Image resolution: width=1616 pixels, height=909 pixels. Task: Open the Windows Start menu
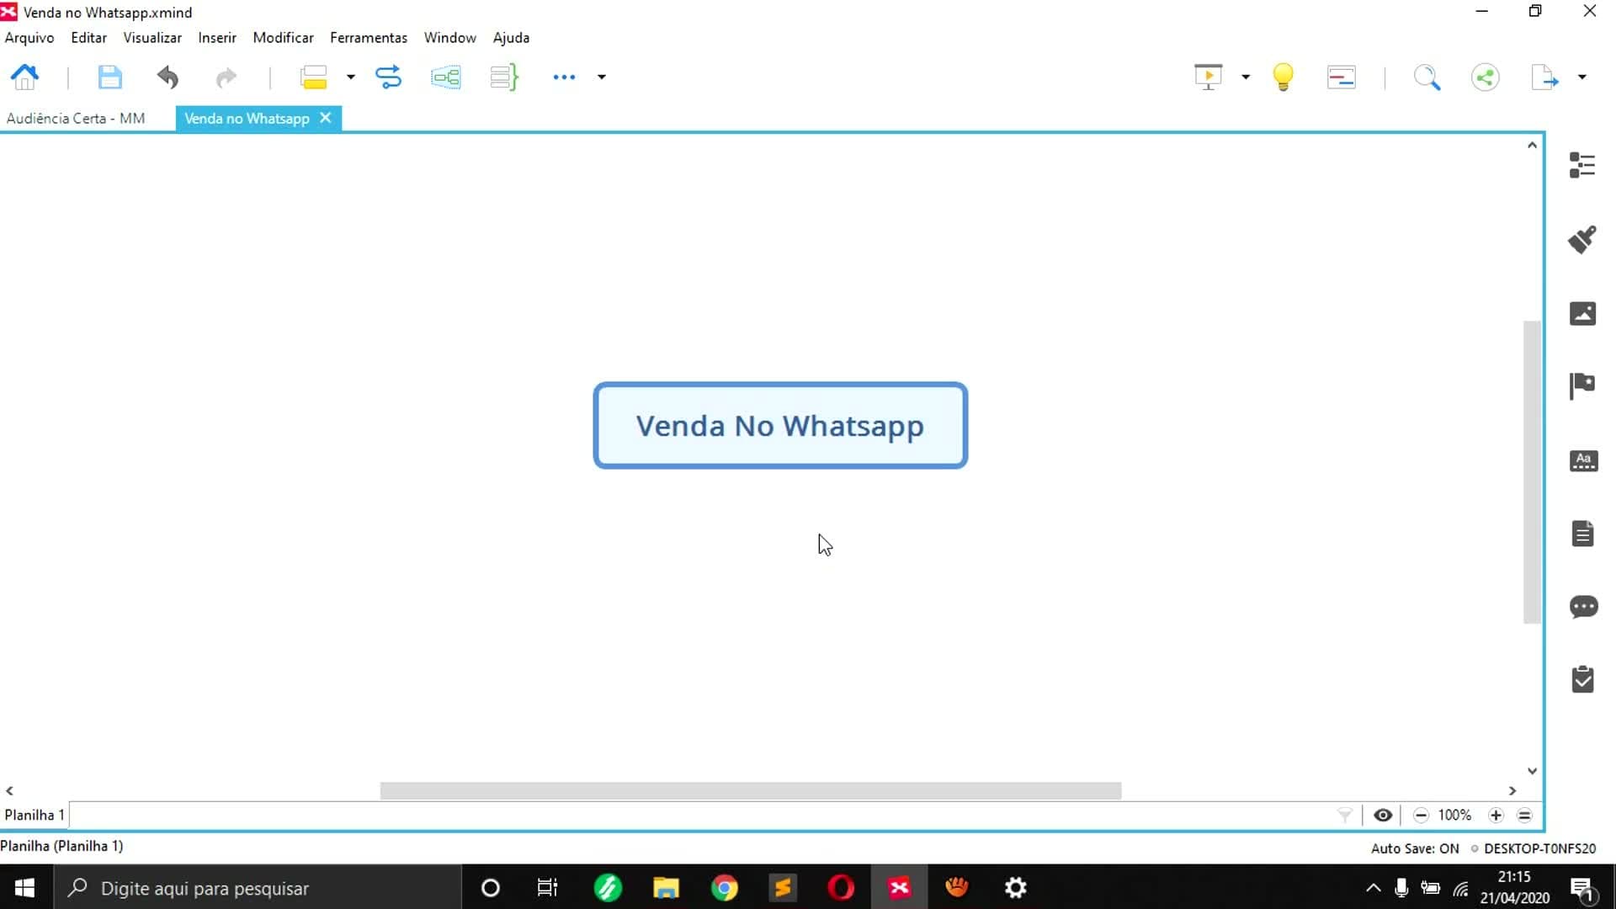[x=24, y=888]
